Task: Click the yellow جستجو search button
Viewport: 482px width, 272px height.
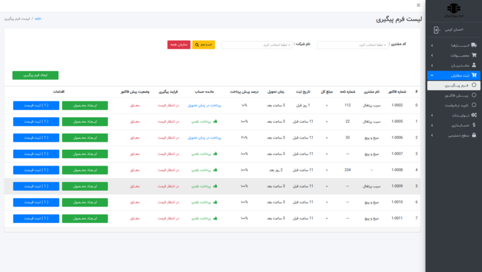Action: point(204,45)
